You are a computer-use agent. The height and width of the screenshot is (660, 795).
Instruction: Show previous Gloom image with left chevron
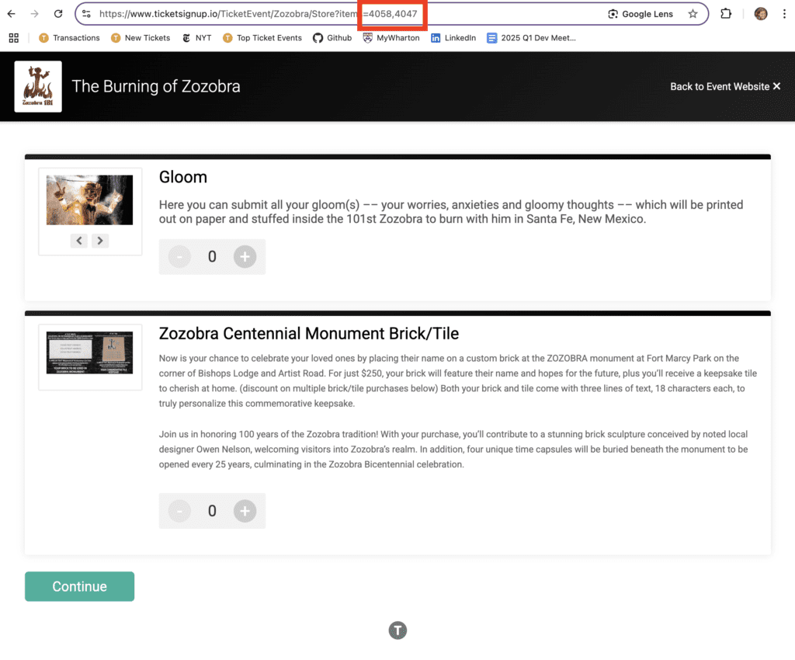pos(79,241)
